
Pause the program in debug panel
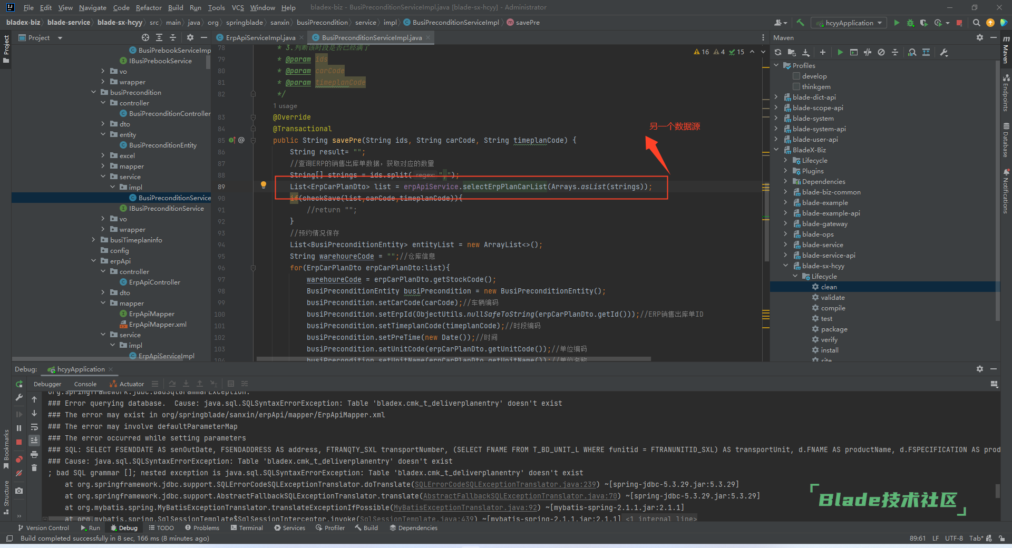[x=19, y=428]
